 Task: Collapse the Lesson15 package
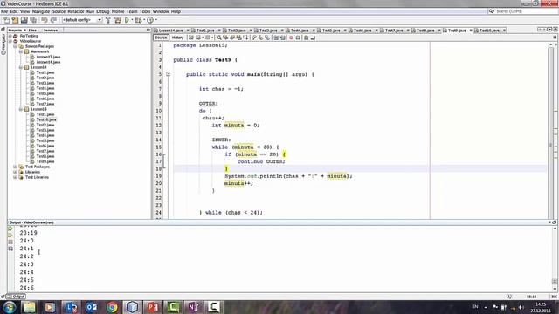tap(21, 109)
